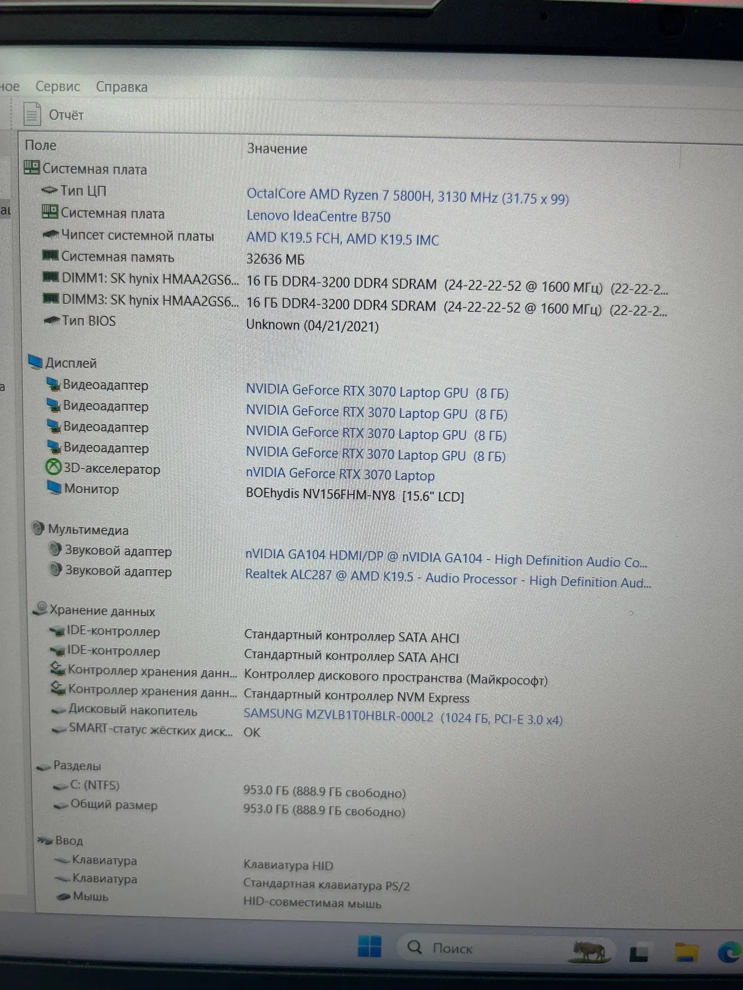The image size is (743, 990).
Task: Select the Системная плата section icon
Action: coord(31,167)
